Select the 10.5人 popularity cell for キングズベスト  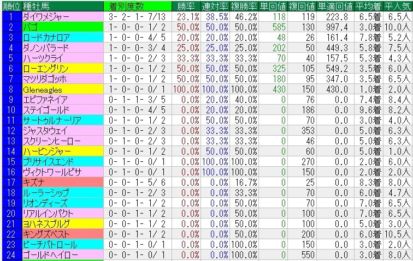pyautogui.click(x=398, y=234)
